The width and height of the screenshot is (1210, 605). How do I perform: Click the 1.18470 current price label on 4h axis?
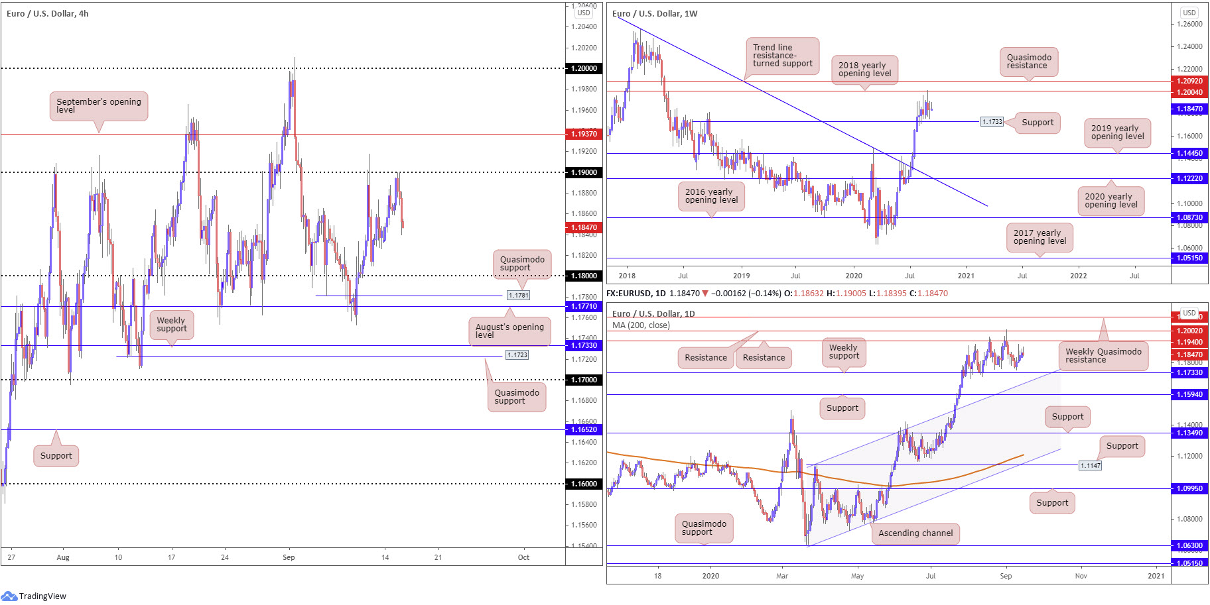(584, 227)
